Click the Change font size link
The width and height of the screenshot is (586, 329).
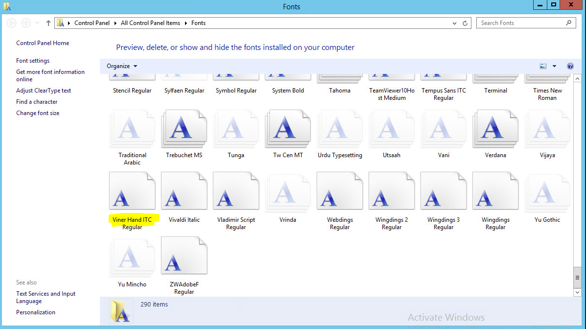pyautogui.click(x=38, y=113)
